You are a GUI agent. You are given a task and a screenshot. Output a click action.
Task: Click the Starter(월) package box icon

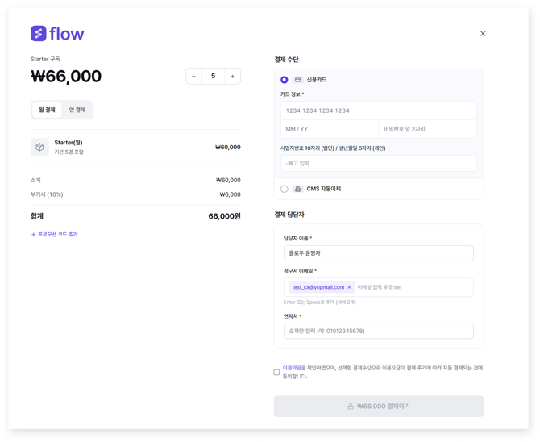tap(39, 148)
